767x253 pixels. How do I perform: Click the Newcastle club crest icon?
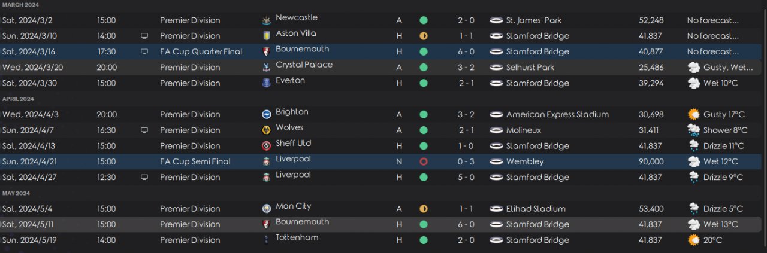pos(266,20)
